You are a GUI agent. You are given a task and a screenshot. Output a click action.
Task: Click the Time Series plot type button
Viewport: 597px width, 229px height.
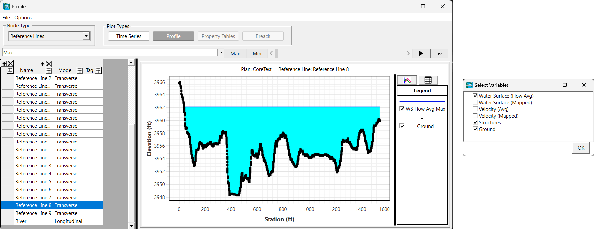click(129, 36)
